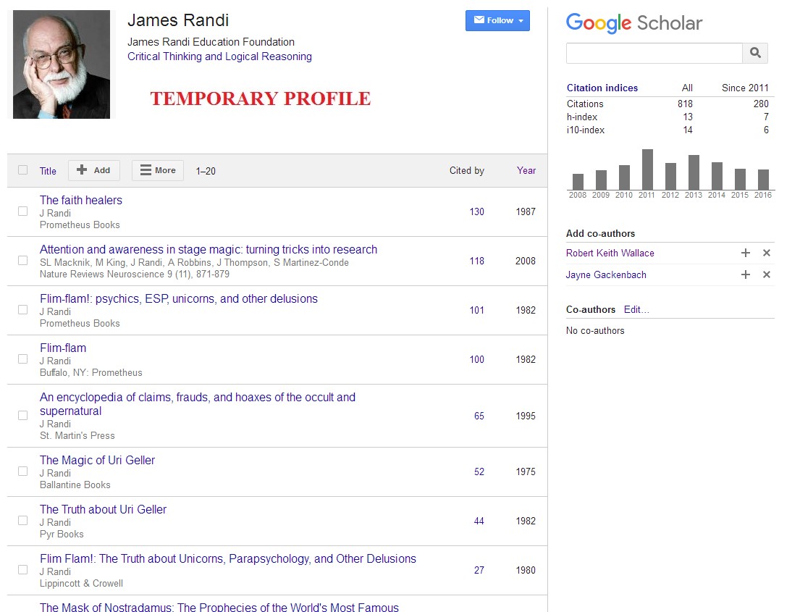
Task: Click James Randi Education Foundation affiliation text
Action: [211, 42]
